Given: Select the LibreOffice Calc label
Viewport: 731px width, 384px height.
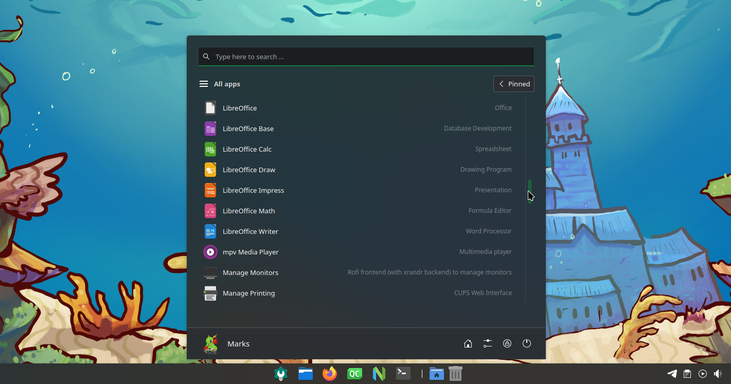Looking at the screenshot, I should click(247, 149).
